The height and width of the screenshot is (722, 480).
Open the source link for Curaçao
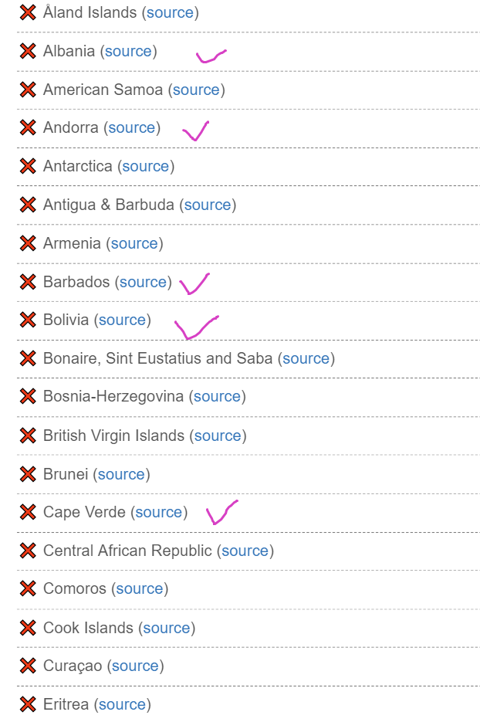point(135,666)
